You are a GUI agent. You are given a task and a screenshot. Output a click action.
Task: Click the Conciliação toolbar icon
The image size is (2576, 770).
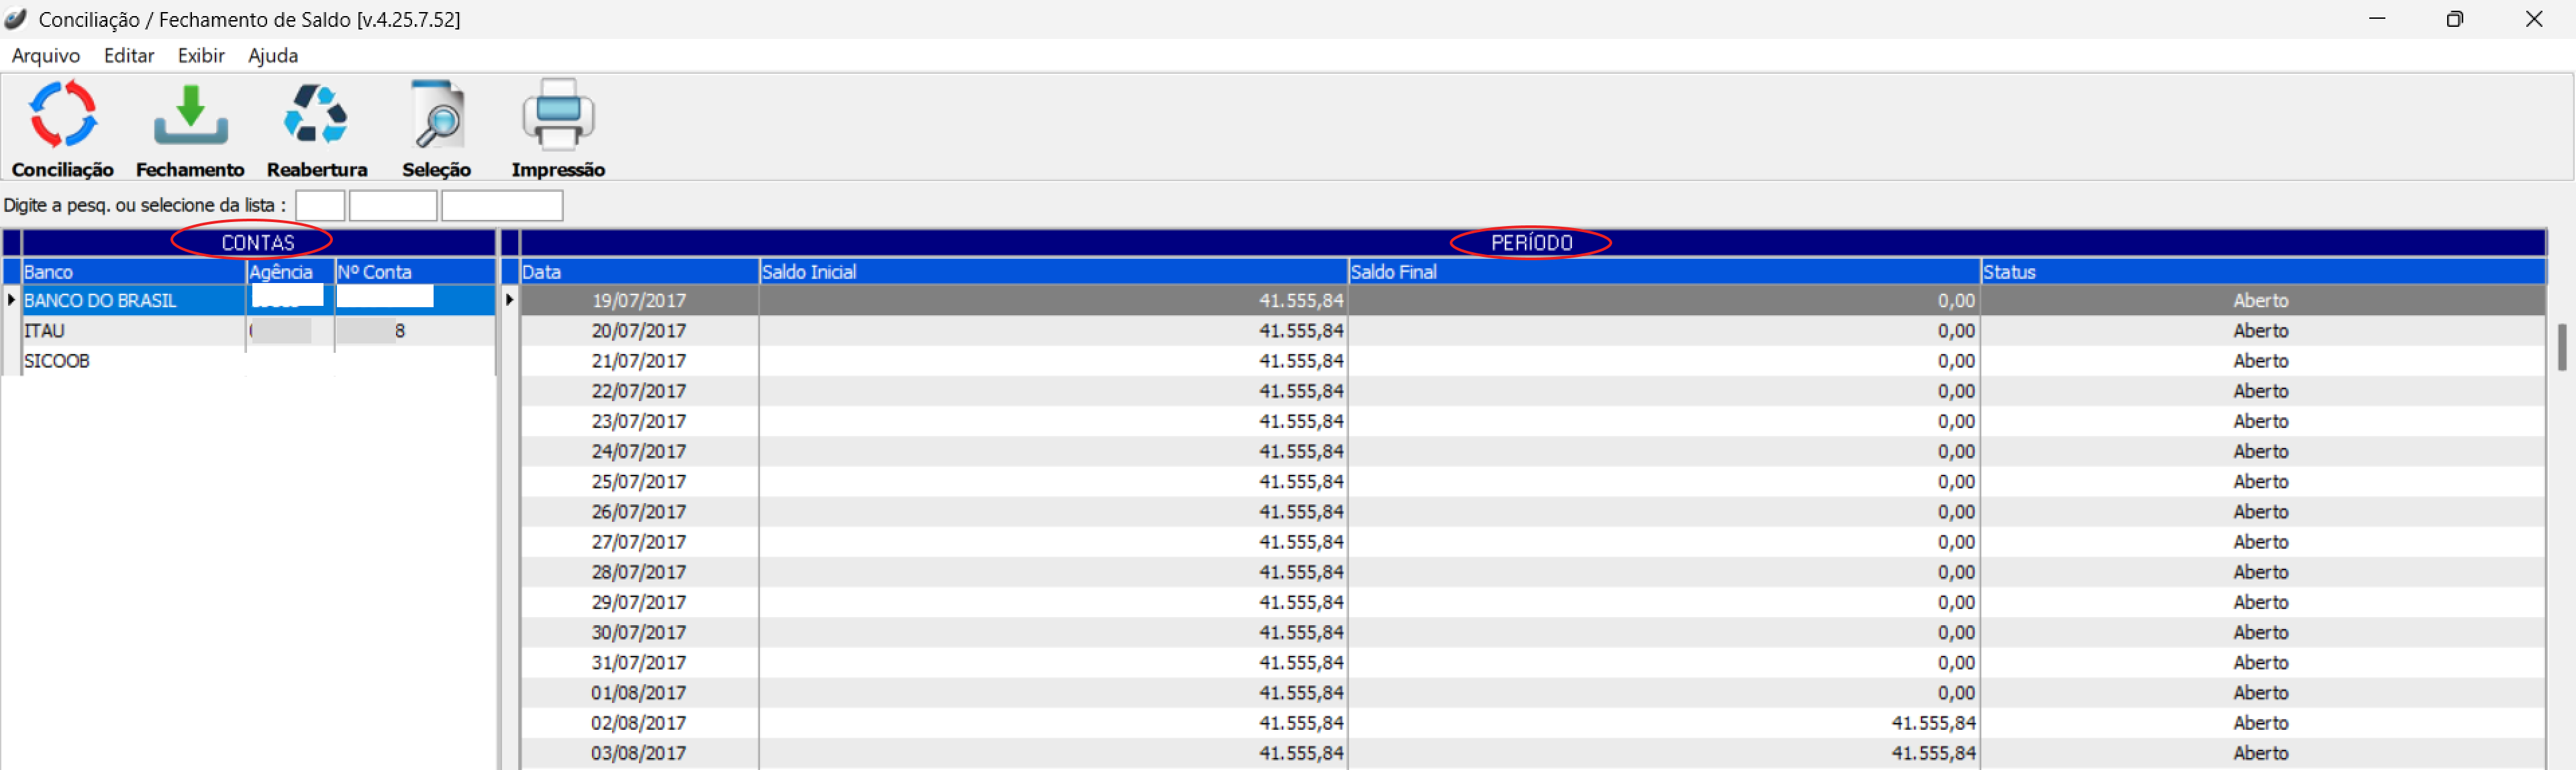click(x=62, y=115)
